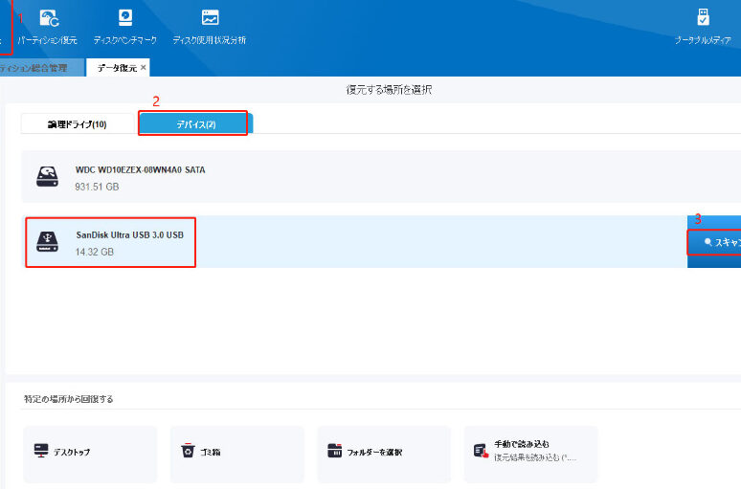741x489 pixels.
Task: Click the monitor icon for デスクトップ
Action: tap(41, 451)
